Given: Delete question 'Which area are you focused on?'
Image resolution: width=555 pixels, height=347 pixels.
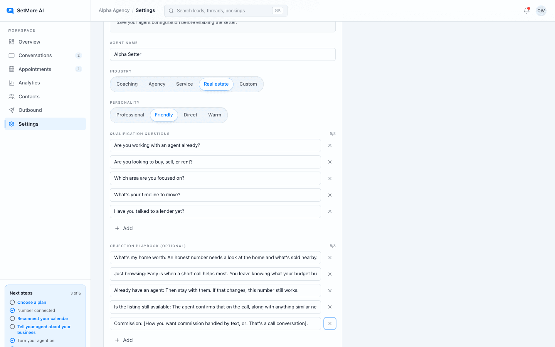Looking at the screenshot, I should point(330,179).
